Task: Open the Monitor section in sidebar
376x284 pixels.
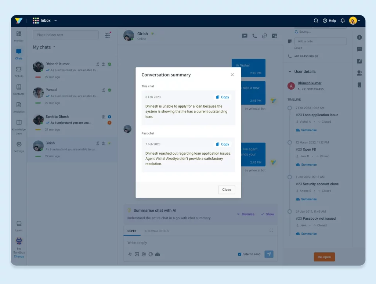Action: coord(19,36)
